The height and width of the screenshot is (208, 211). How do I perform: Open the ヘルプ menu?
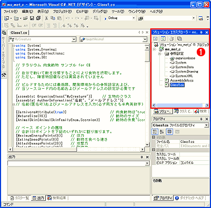(x=156, y=12)
